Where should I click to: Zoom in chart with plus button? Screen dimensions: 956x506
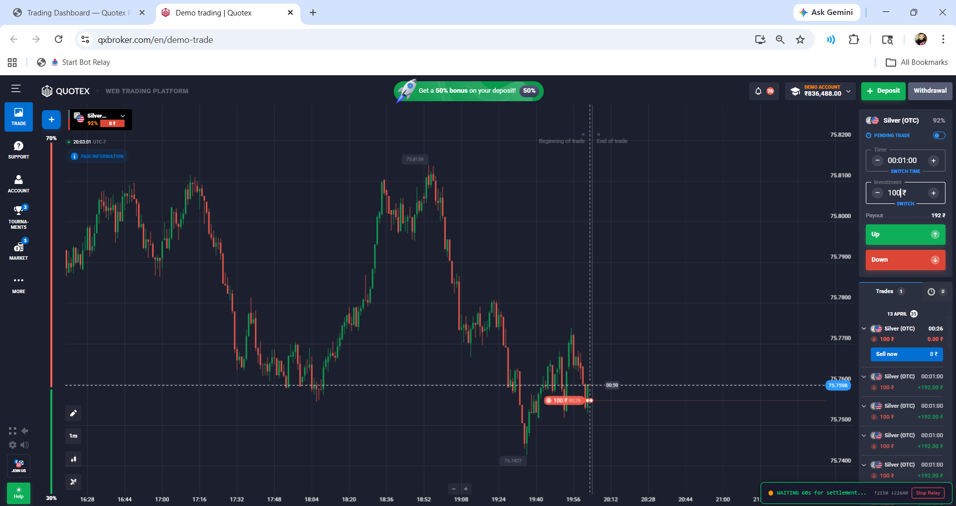pos(466,489)
